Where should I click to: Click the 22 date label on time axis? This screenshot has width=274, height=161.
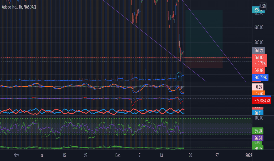[86, 155]
